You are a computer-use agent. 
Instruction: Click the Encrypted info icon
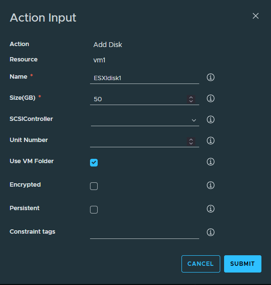coord(211,185)
